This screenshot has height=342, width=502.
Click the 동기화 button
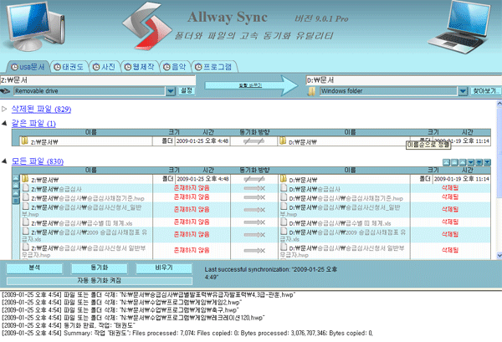click(x=100, y=268)
